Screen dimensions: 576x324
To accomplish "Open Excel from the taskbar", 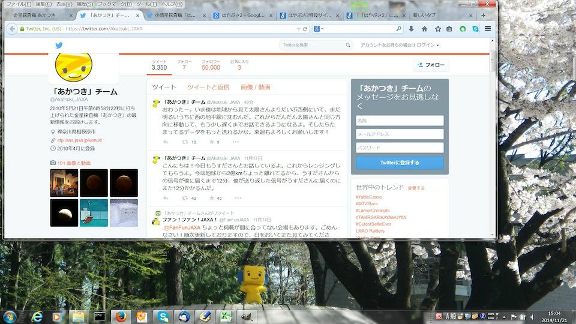I will pos(226,317).
